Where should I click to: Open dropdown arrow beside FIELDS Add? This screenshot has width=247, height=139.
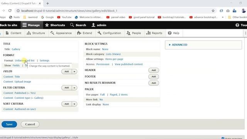click(74, 71)
